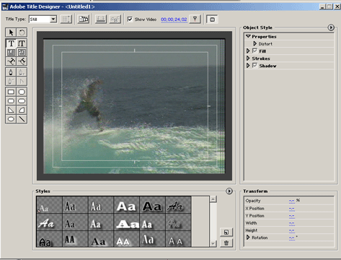
Task: Click the X Position value
Action: coord(292,209)
